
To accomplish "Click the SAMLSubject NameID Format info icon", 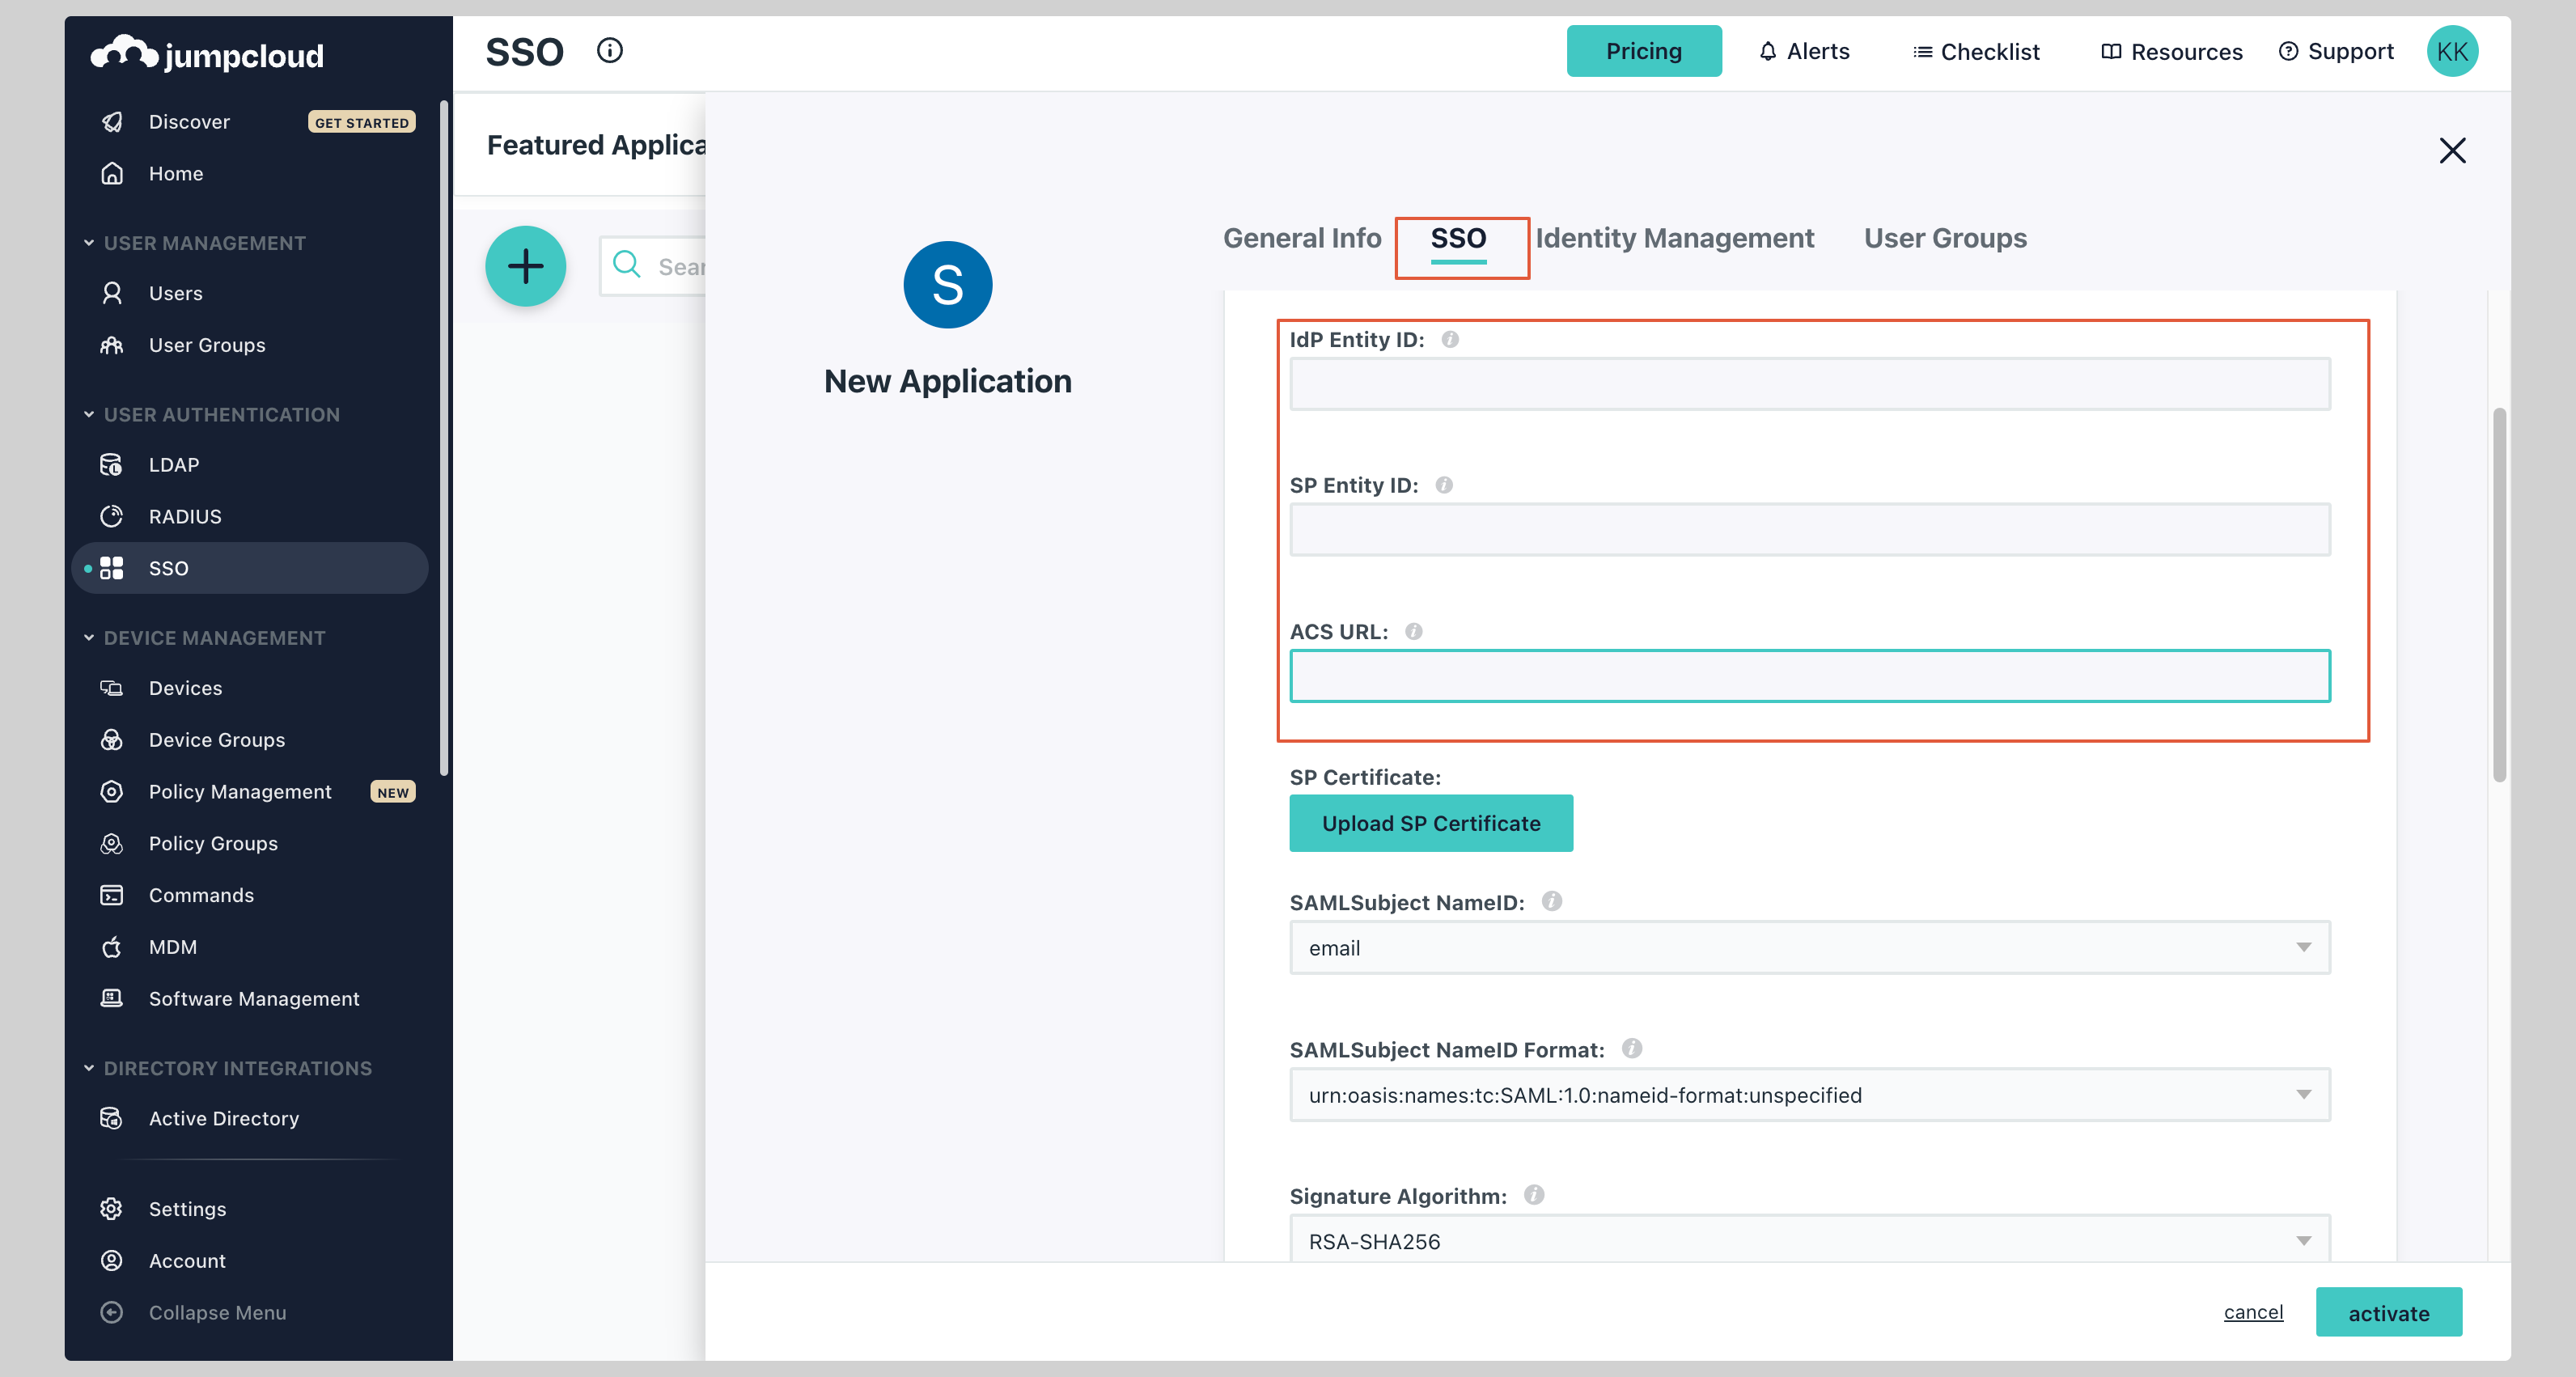I will (1631, 1048).
